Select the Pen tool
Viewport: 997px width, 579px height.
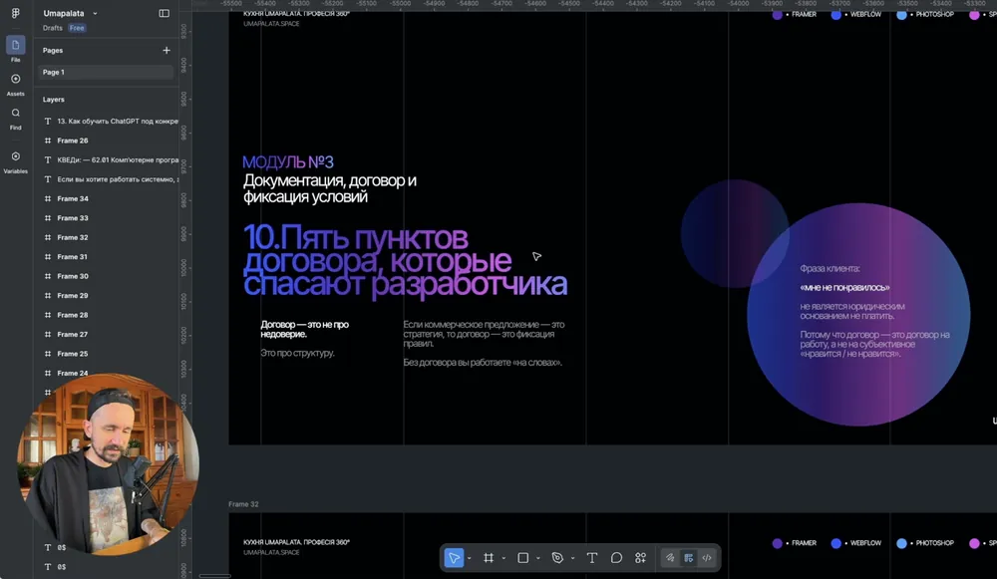557,558
